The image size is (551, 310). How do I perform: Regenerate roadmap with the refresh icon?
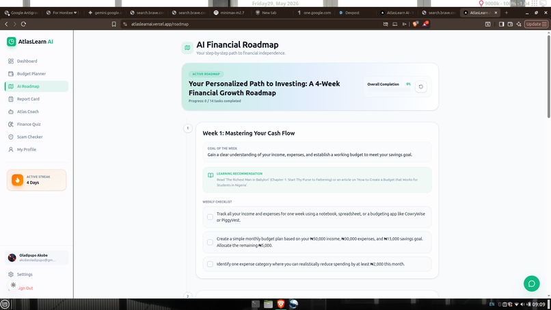tap(420, 86)
